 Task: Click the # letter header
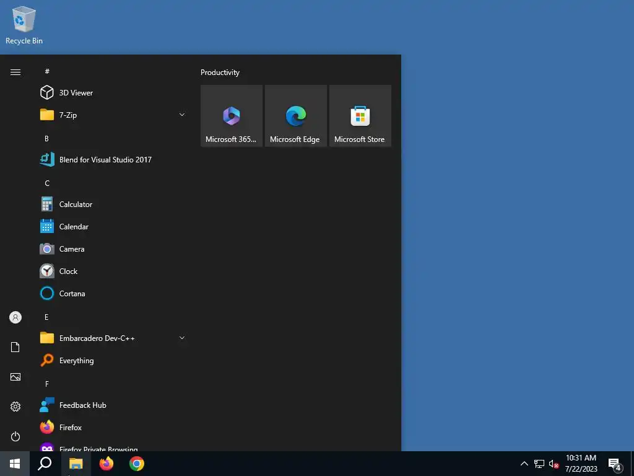click(x=47, y=71)
